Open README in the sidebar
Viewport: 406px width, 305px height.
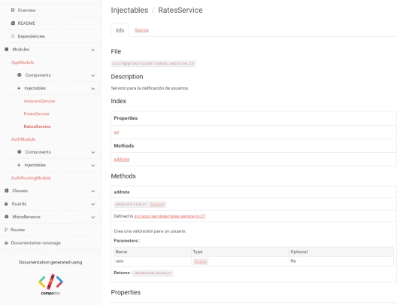26,23
